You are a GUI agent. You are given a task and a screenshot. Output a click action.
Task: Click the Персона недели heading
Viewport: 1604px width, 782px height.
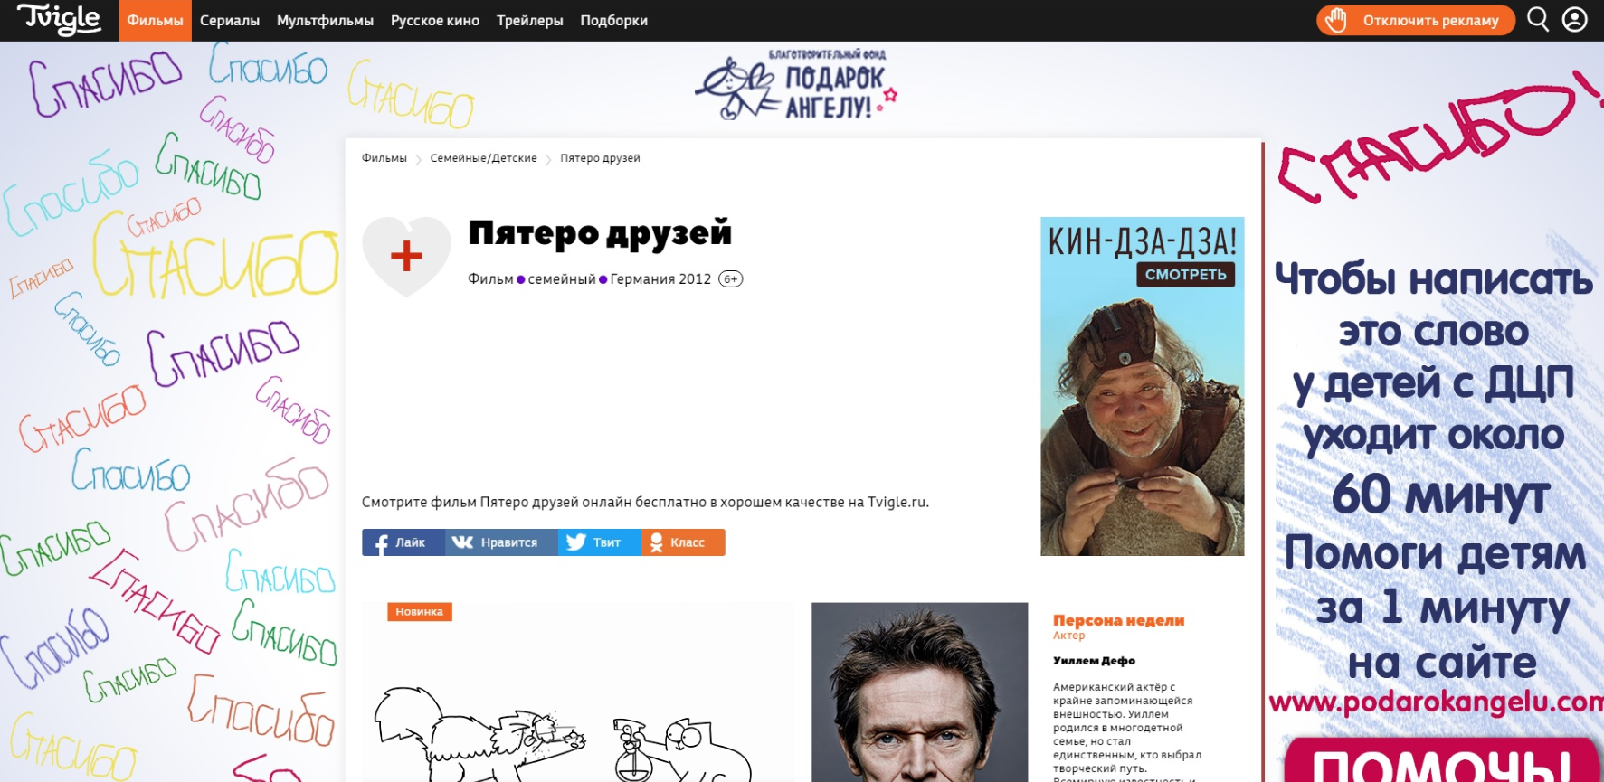[1118, 620]
